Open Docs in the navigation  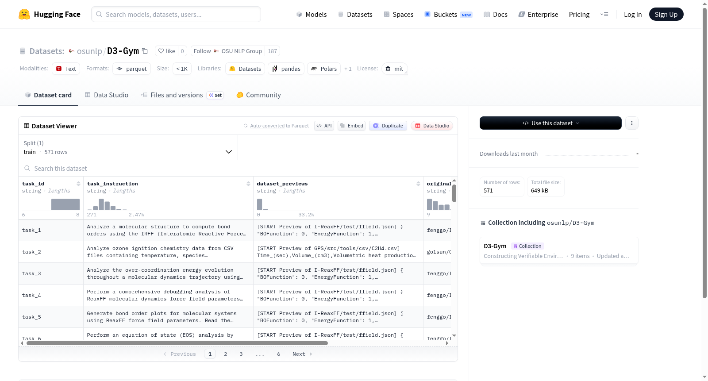coord(496,14)
